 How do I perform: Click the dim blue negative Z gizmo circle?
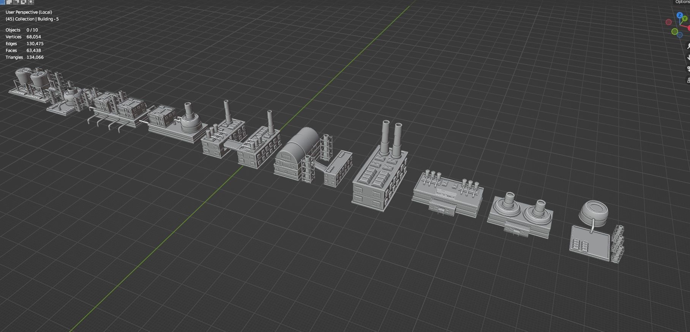point(680,34)
